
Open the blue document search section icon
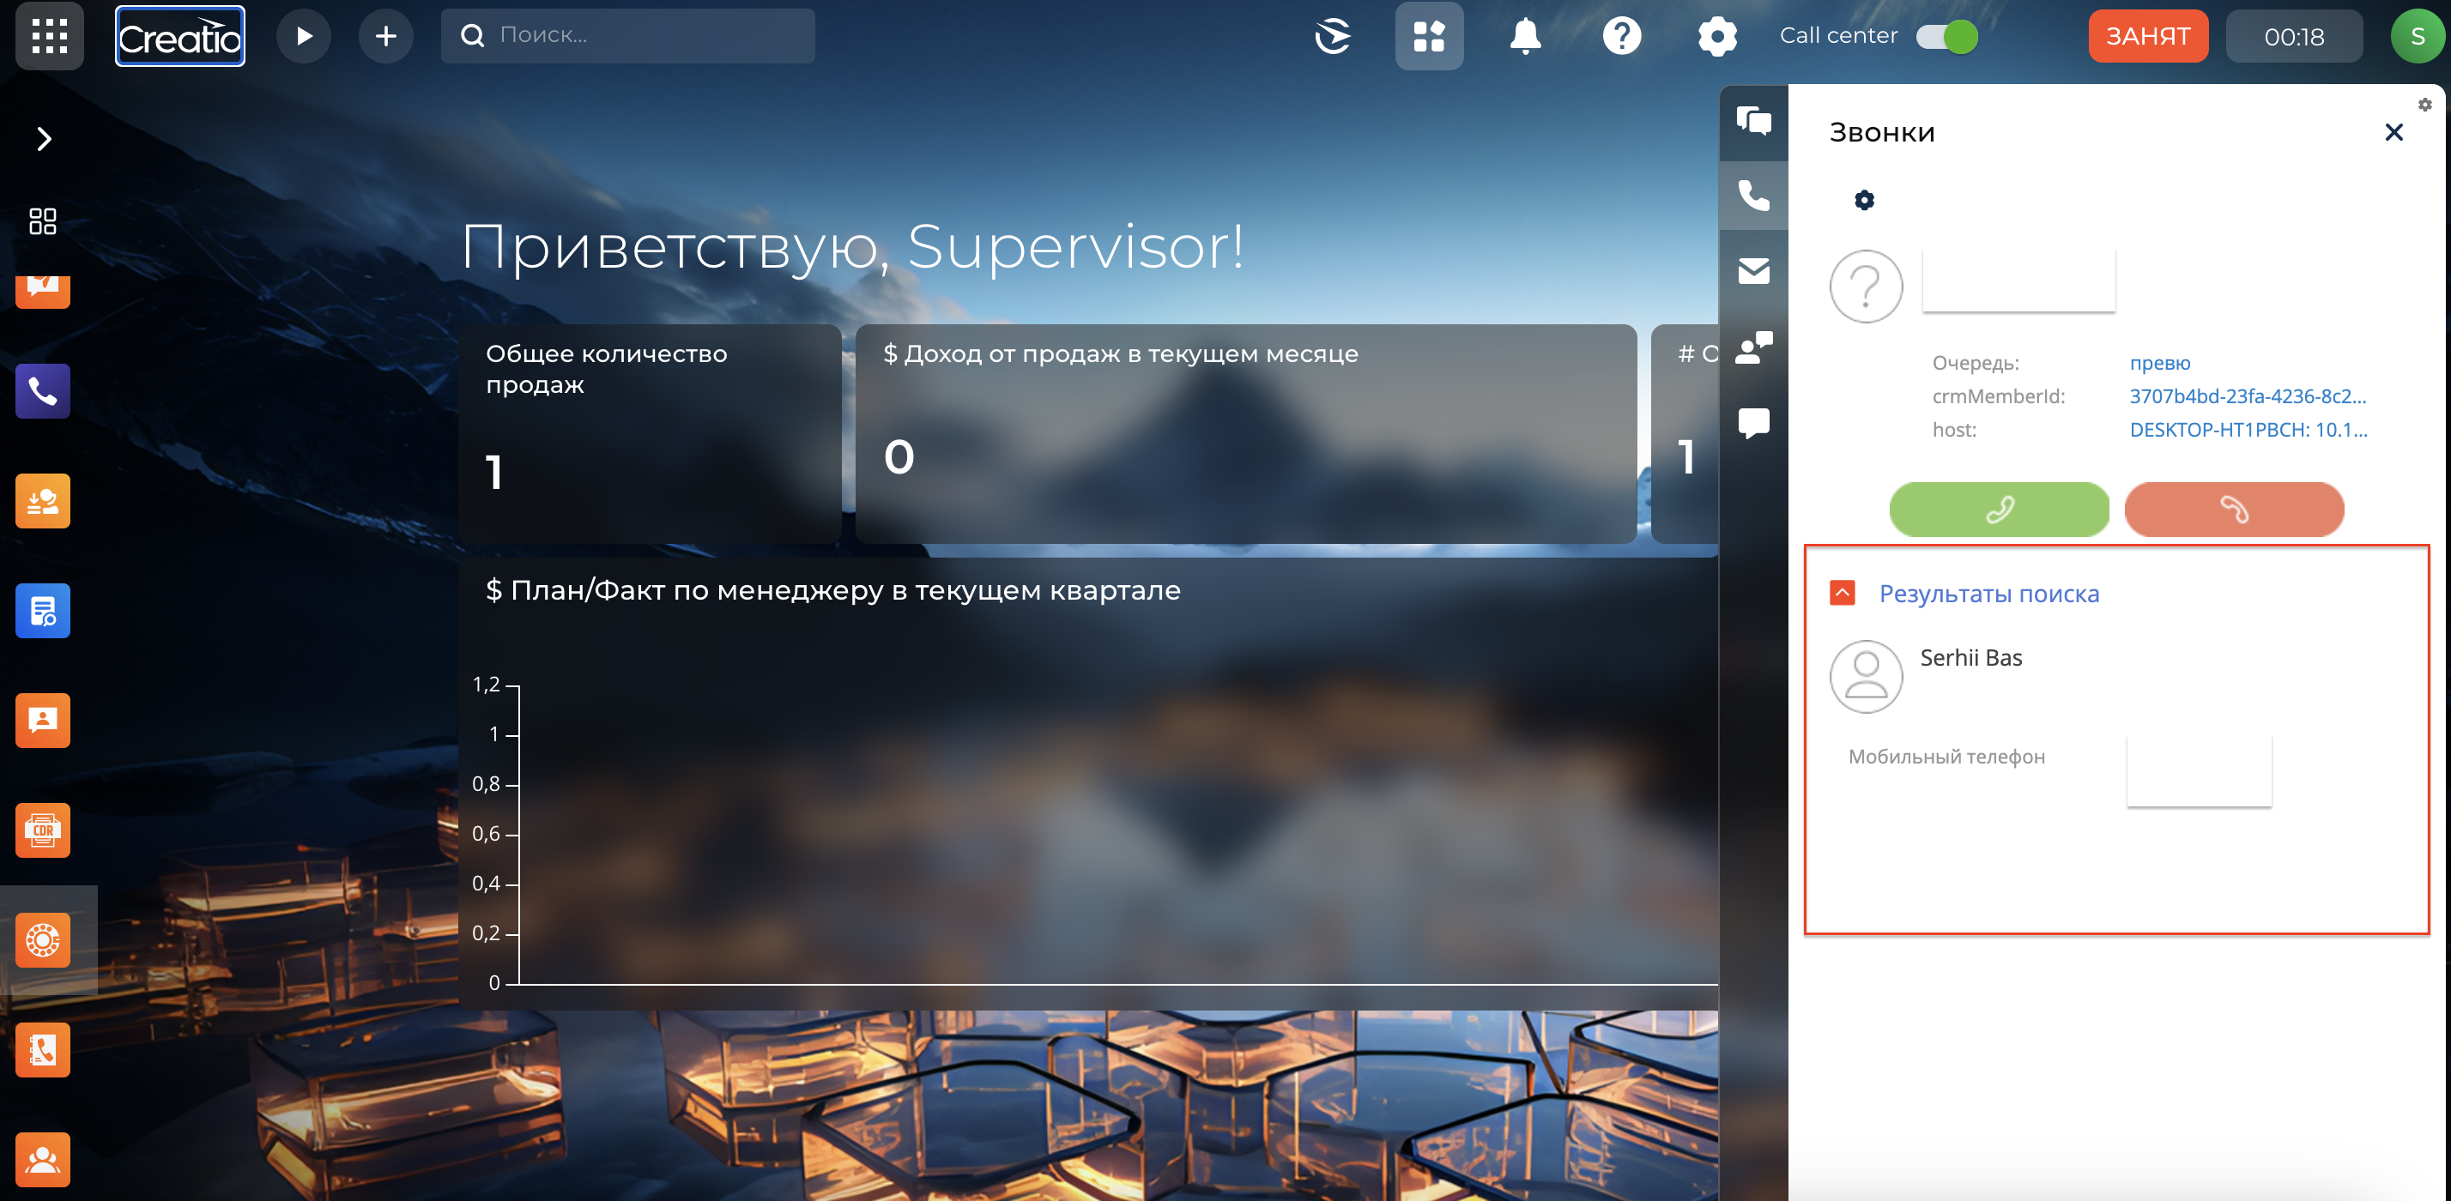tap(43, 611)
